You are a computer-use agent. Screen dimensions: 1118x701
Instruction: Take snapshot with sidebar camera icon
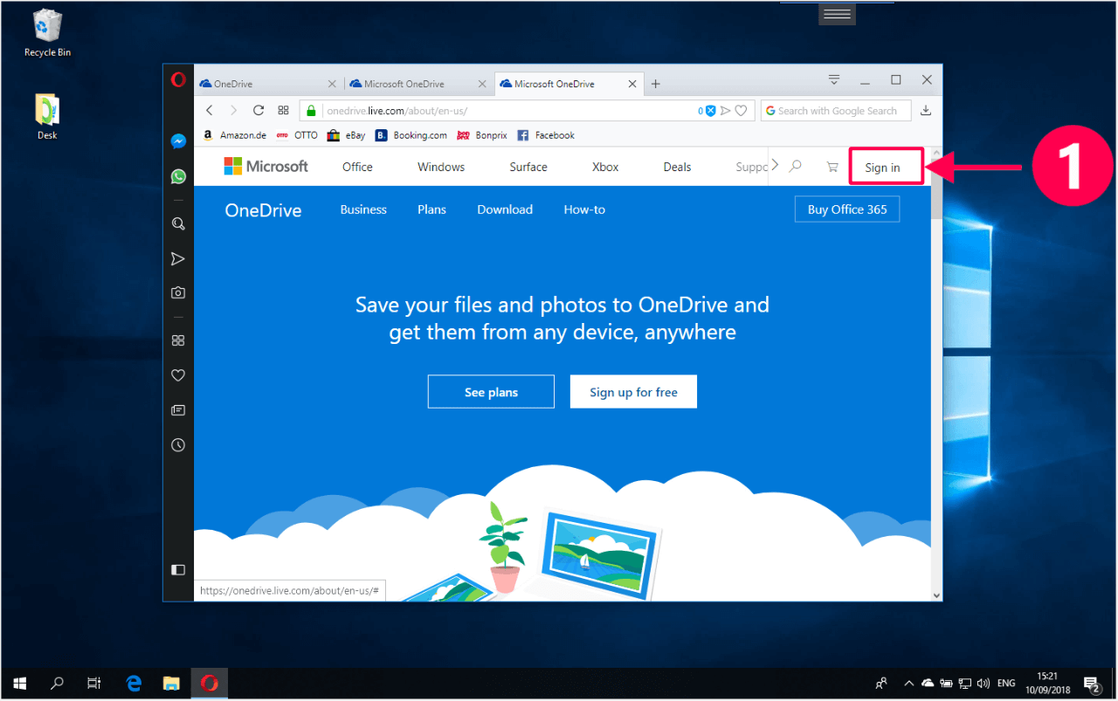pyautogui.click(x=178, y=292)
